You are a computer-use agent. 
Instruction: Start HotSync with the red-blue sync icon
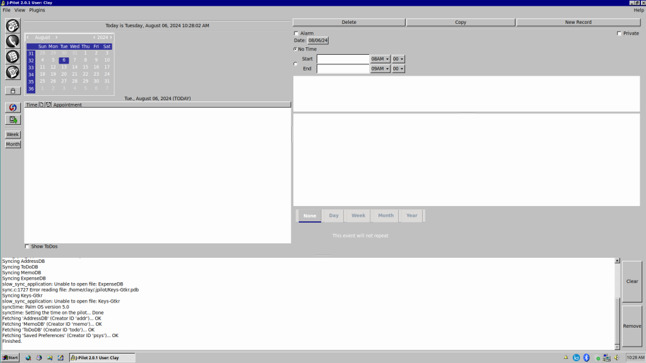coord(13,108)
